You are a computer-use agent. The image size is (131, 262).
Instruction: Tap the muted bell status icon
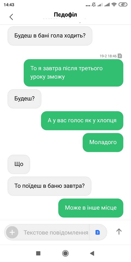[x=94, y=5]
